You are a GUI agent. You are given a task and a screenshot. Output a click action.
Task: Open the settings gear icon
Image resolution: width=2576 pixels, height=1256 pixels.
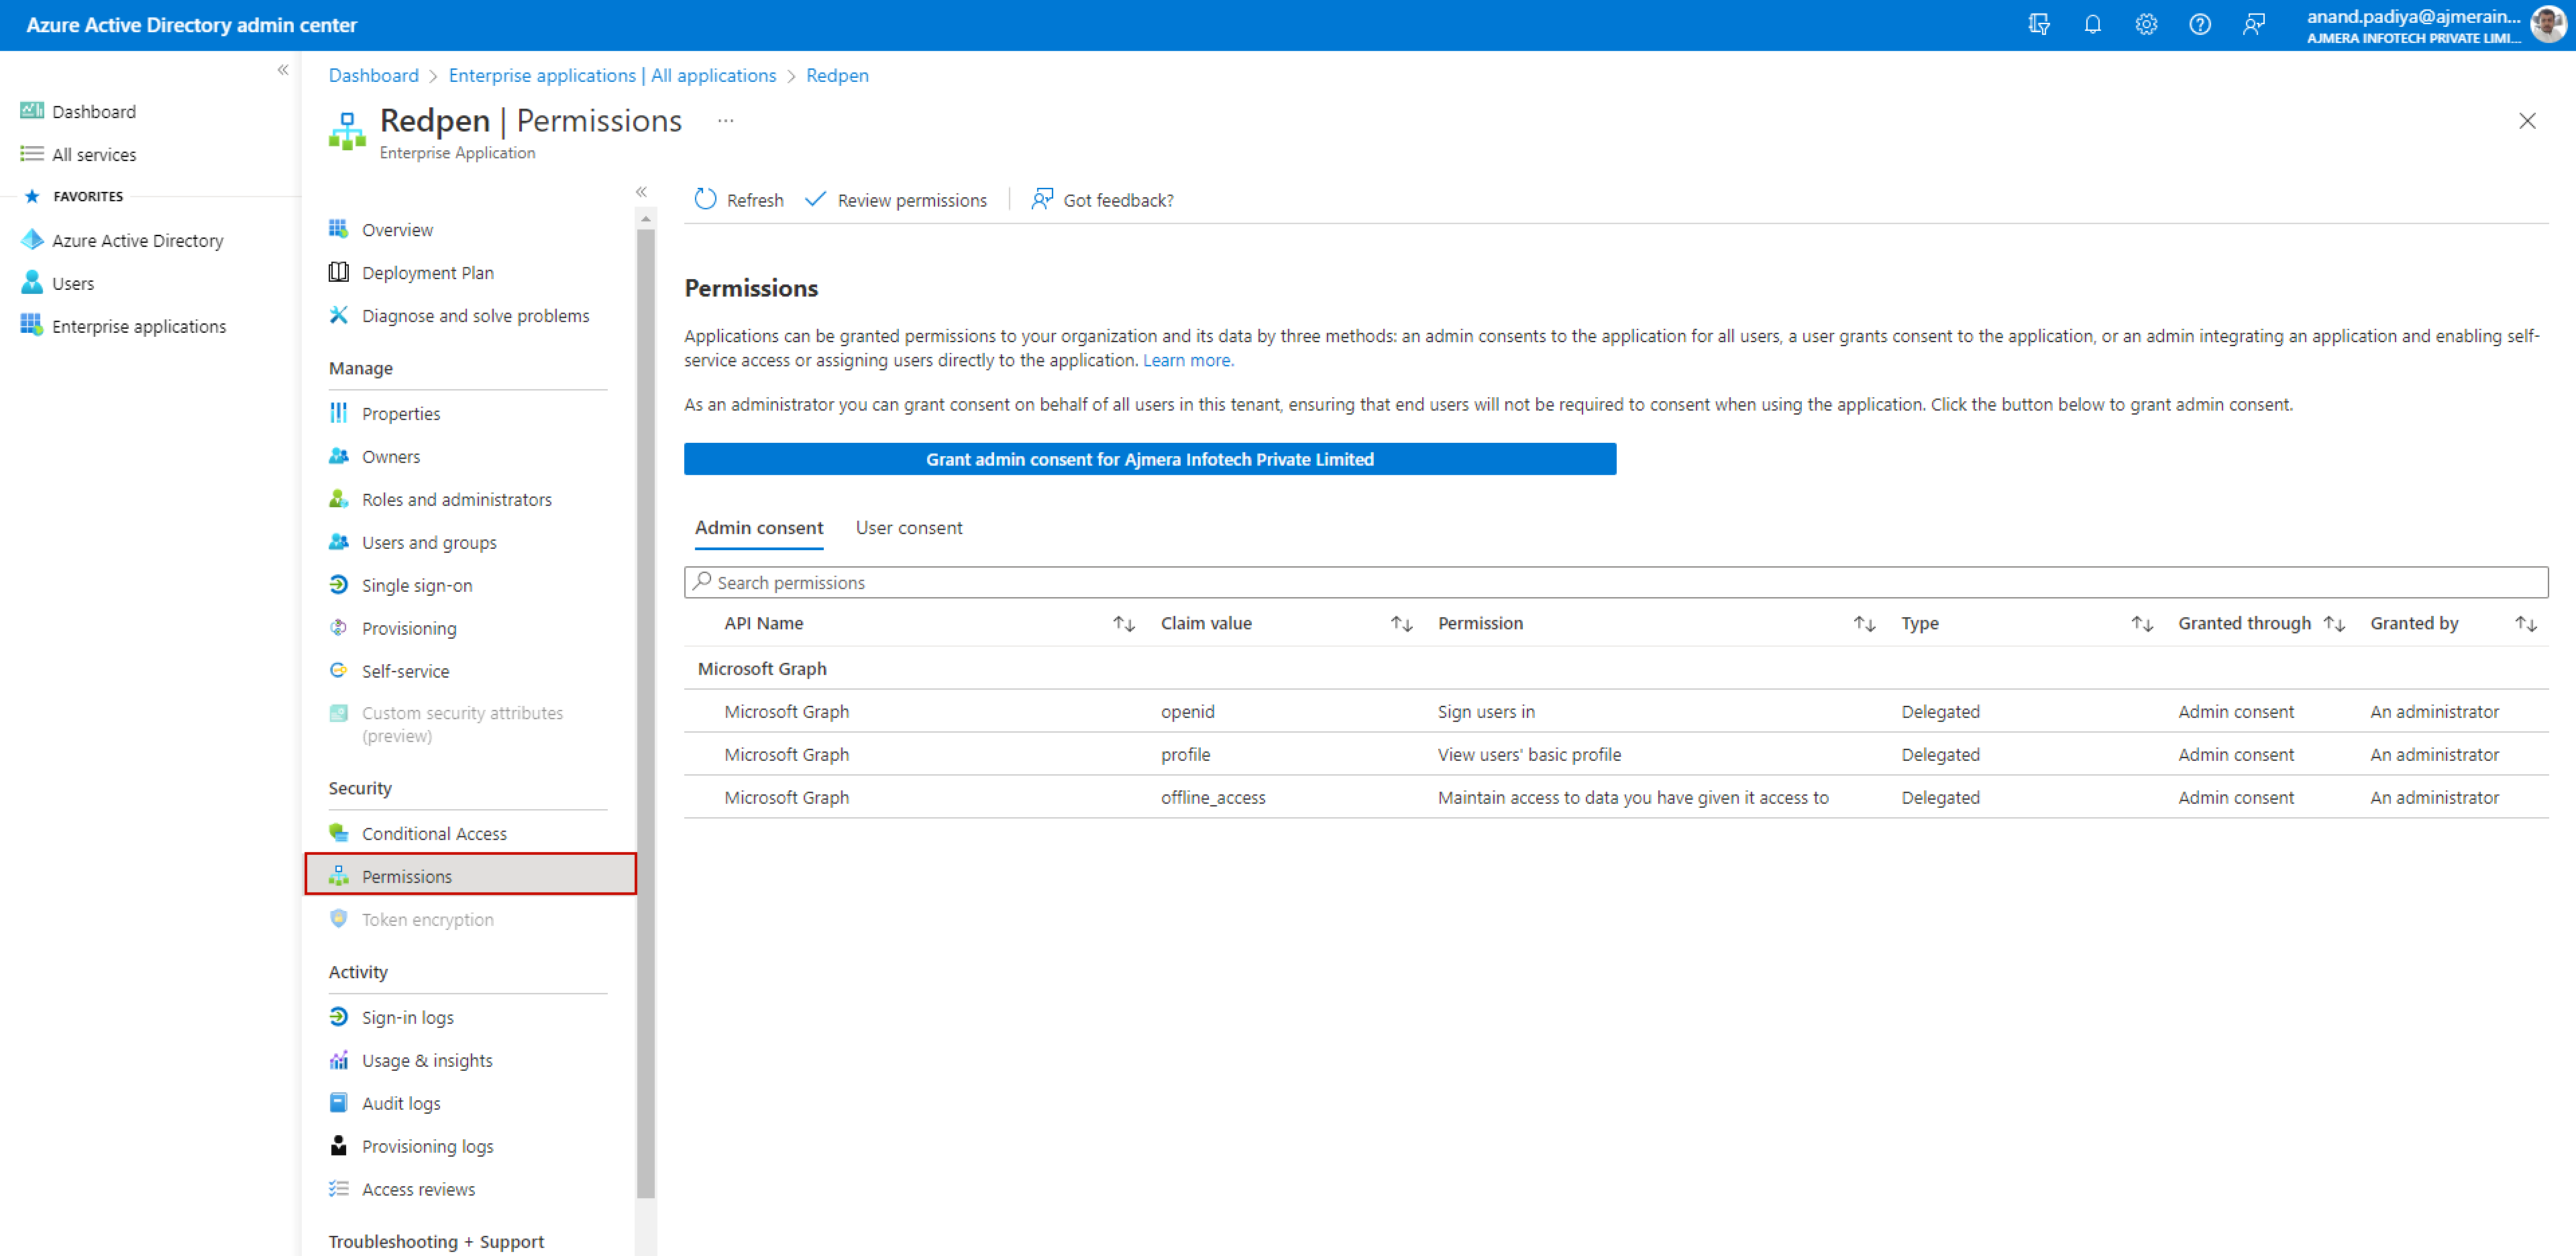[x=2146, y=25]
